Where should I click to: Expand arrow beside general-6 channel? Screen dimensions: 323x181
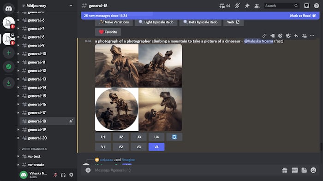pos(18,20)
